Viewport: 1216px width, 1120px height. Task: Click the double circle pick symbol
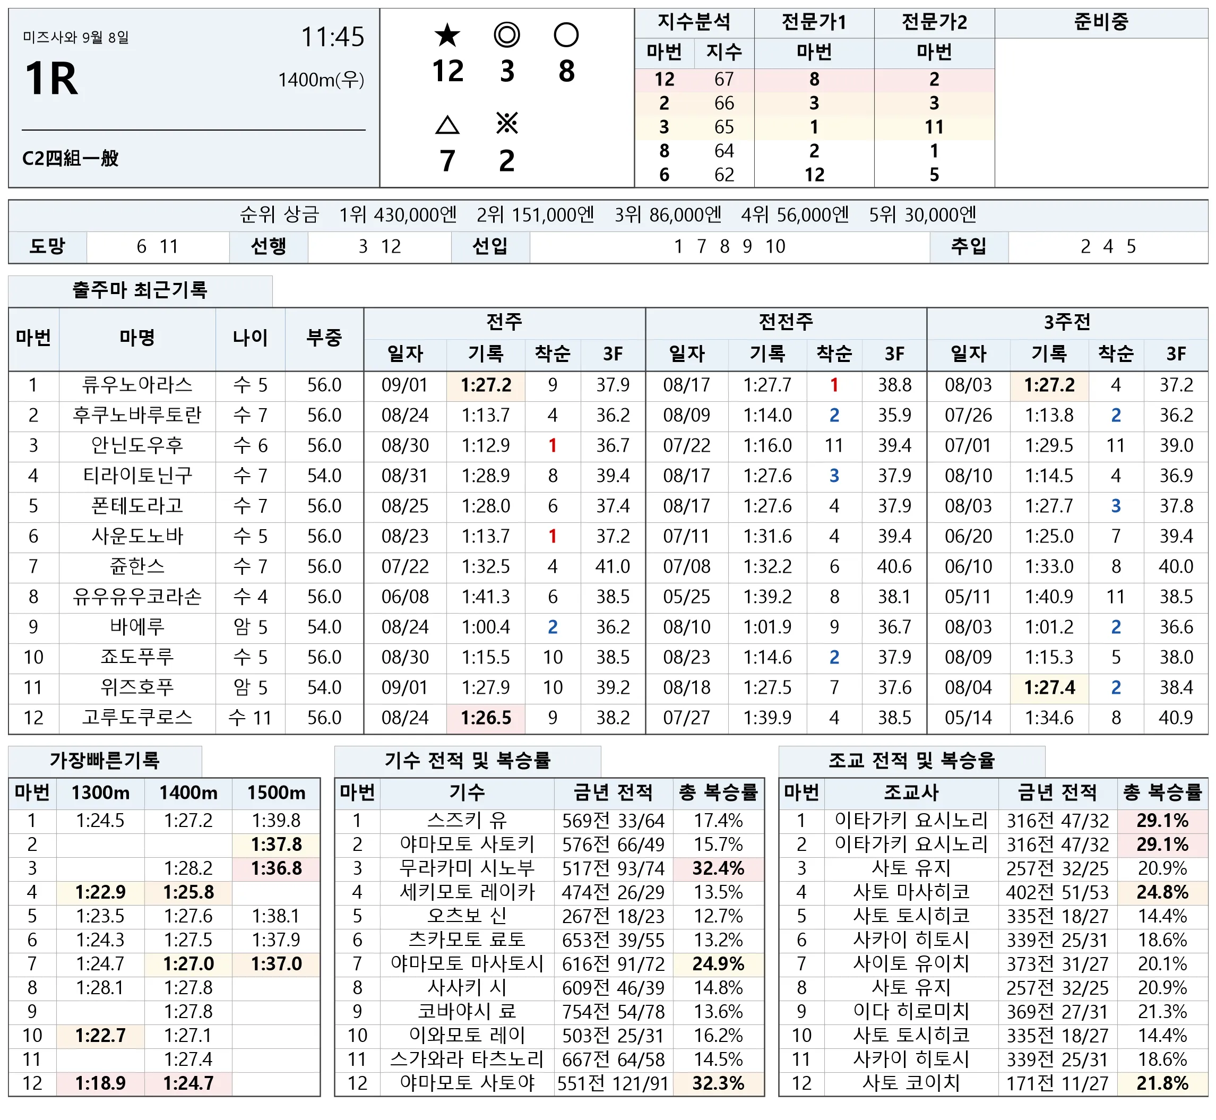(x=506, y=35)
